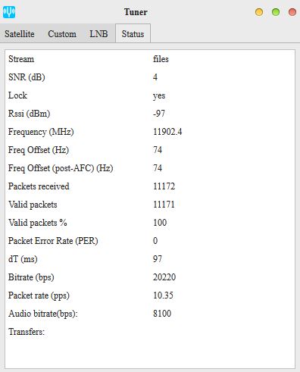Select the Packet Error Rate (PER) label
The width and height of the screenshot is (300, 372).
(53, 241)
